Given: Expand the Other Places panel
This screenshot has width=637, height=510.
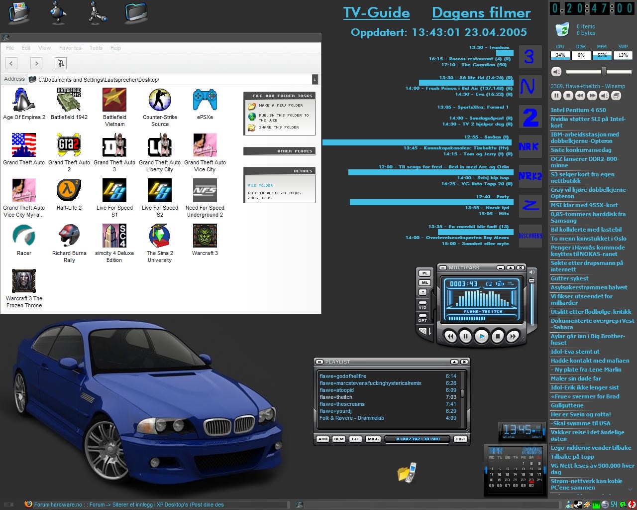Looking at the screenshot, I should click(x=279, y=151).
